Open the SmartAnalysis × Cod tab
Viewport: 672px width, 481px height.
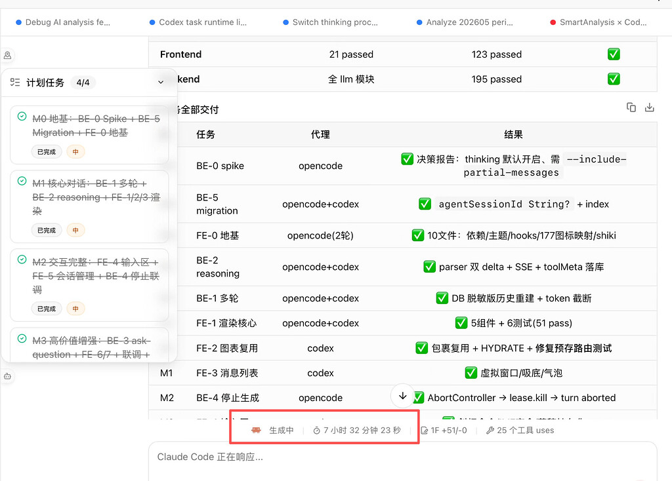tap(598, 22)
